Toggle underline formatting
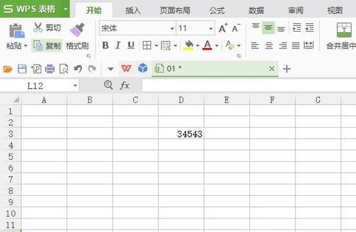 point(131,46)
